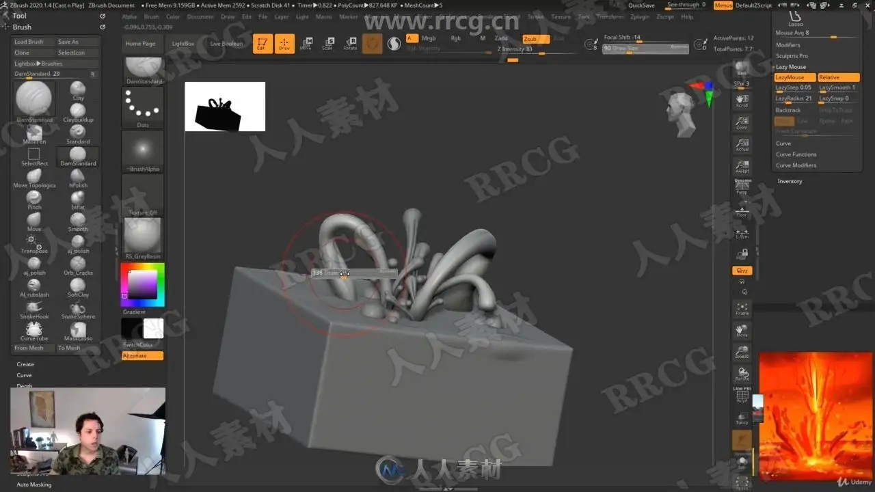Expand the Modifiers section
The height and width of the screenshot is (492, 875).
787,45
